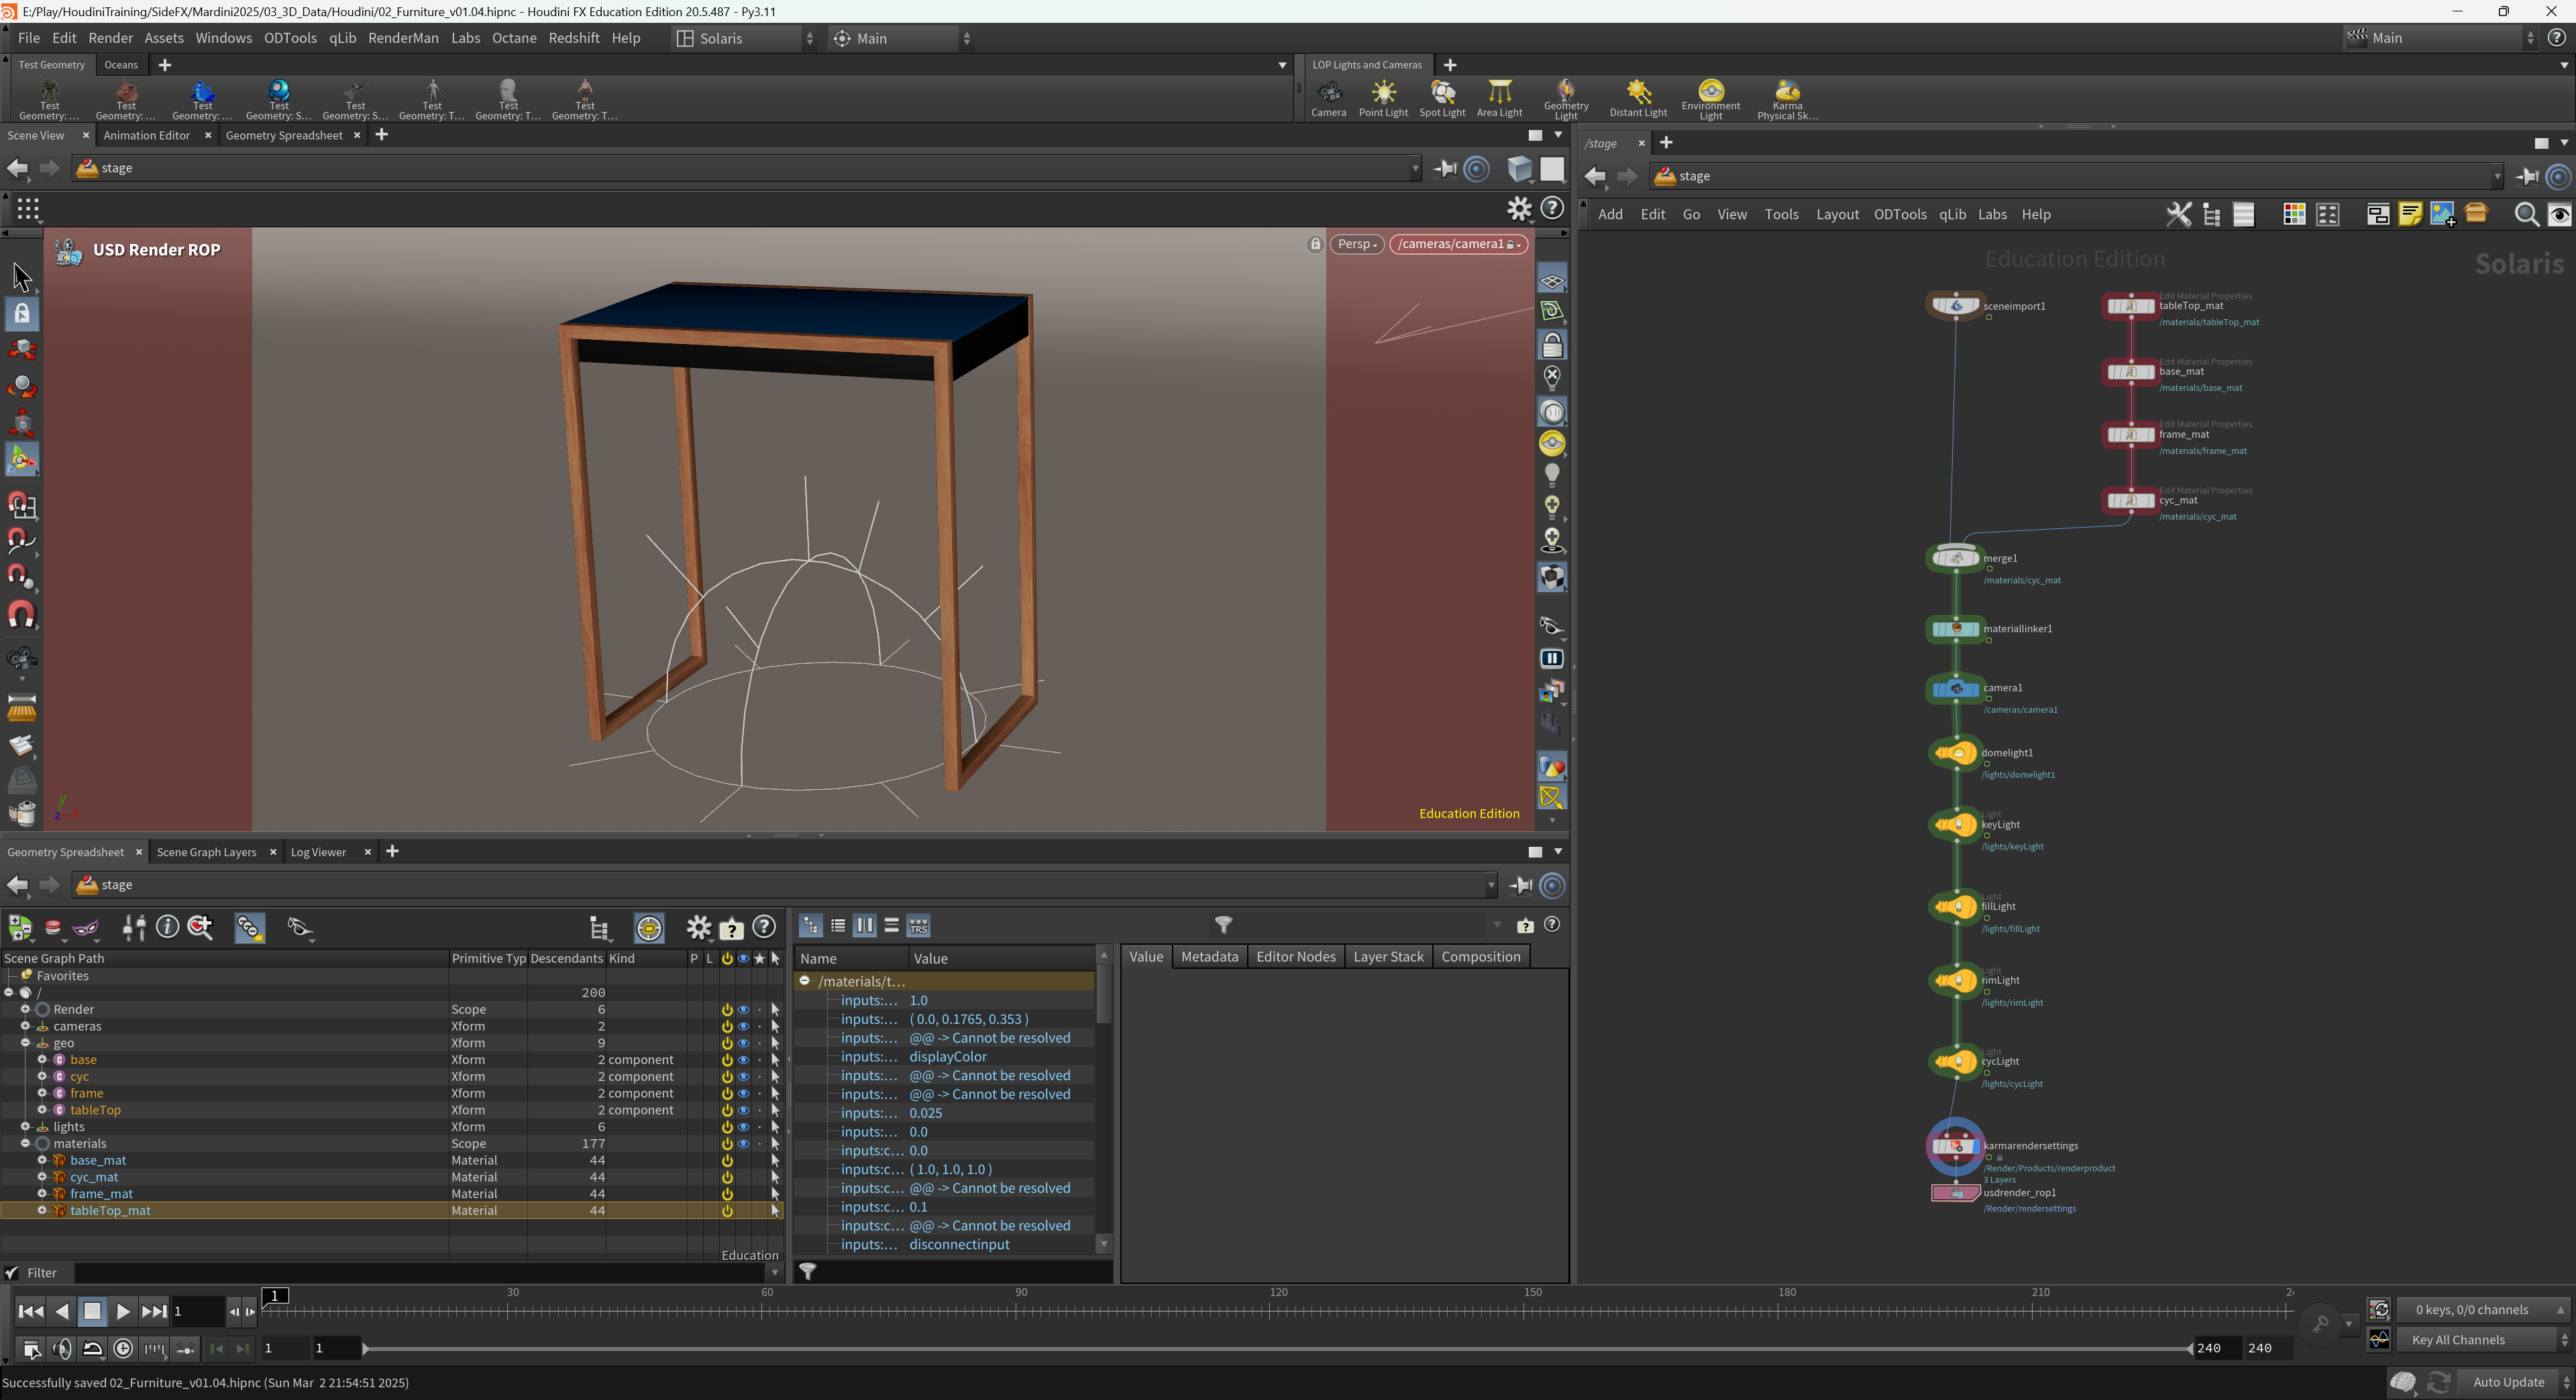Select the frame_mat row in scene graph
Image resolution: width=2576 pixels, height=1400 pixels.
tap(391, 1194)
